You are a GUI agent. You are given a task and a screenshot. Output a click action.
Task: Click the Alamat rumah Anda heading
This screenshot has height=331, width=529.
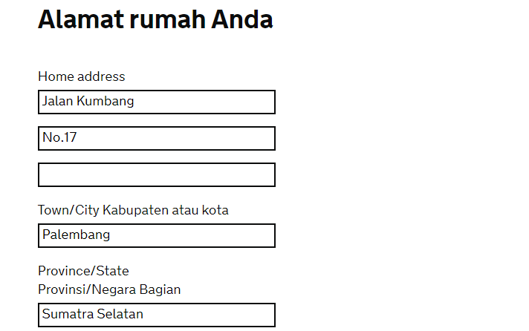[x=155, y=19]
